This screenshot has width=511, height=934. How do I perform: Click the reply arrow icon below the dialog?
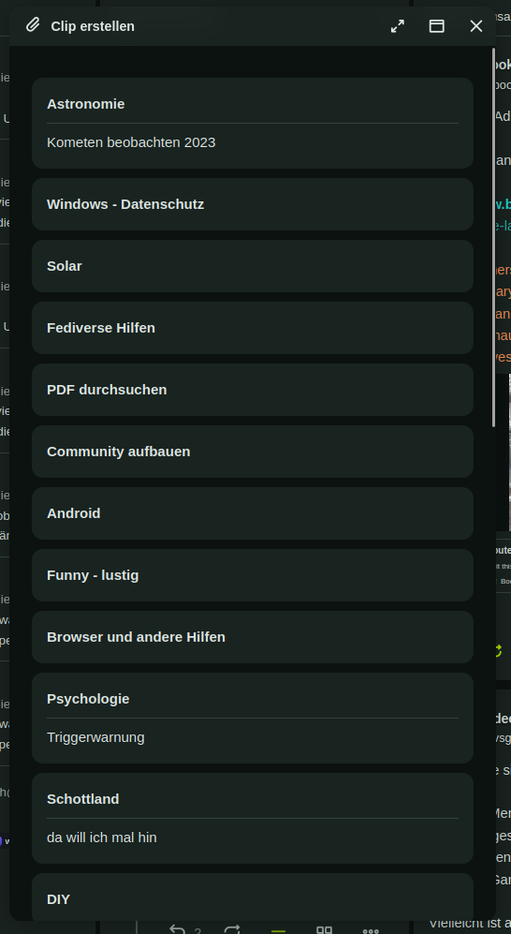[x=177, y=929]
